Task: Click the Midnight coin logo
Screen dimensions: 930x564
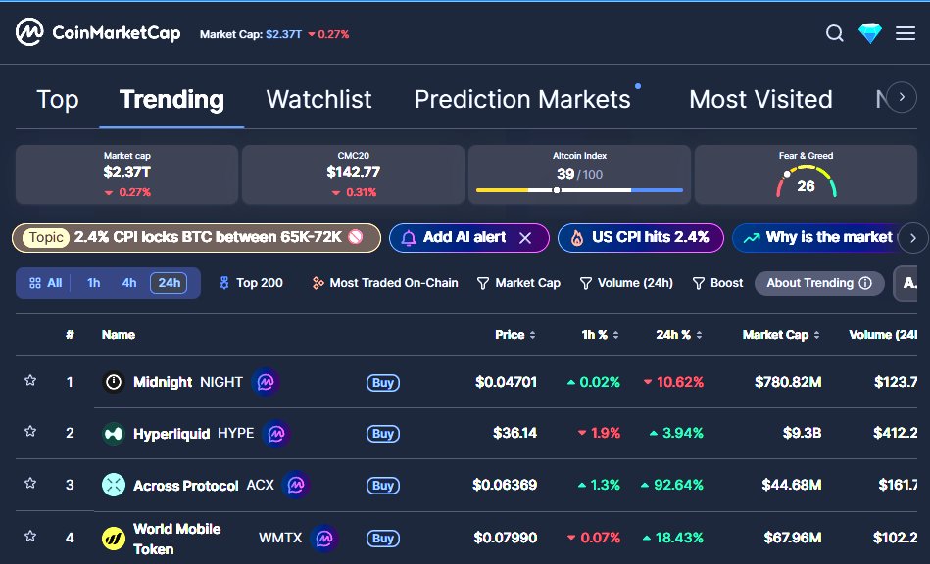Action: (114, 382)
